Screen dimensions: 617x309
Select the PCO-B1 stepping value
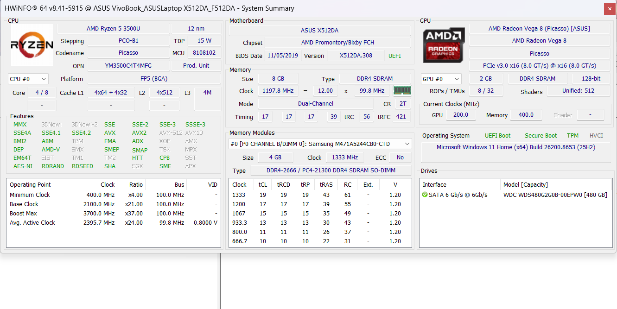[128, 41]
